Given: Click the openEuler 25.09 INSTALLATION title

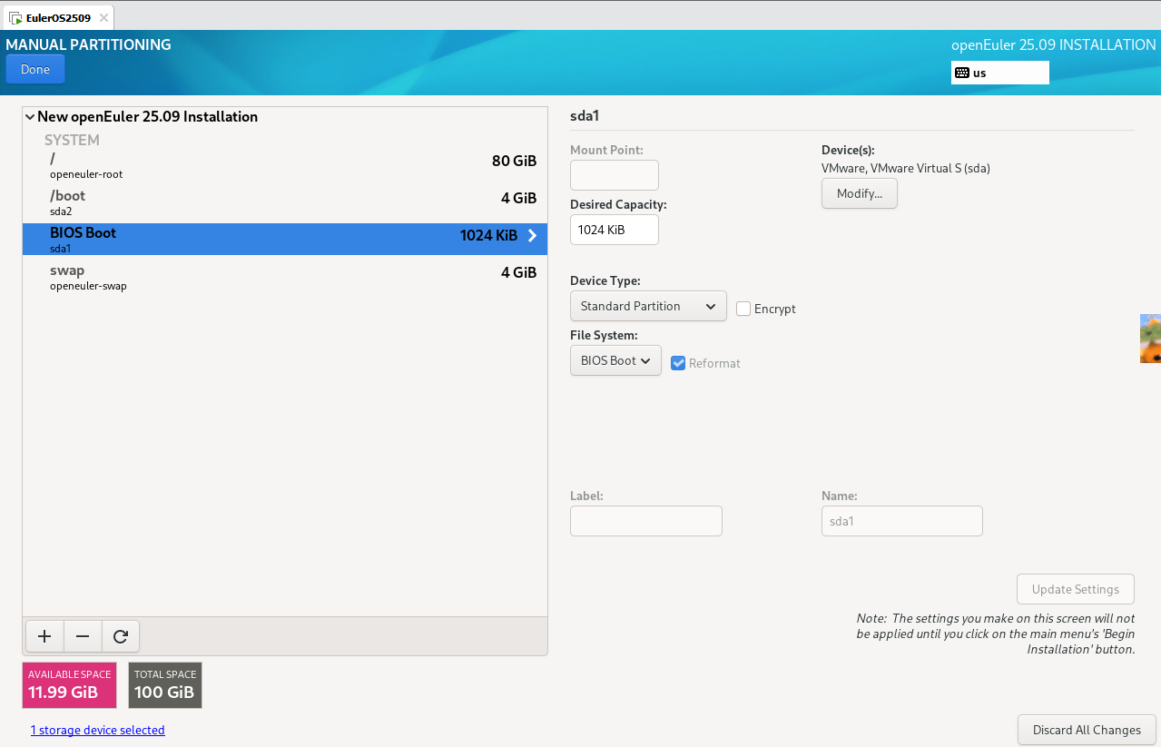Looking at the screenshot, I should (1054, 44).
